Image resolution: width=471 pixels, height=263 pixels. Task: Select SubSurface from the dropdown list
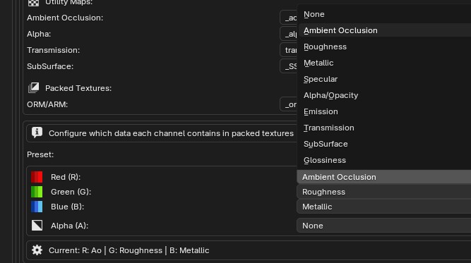click(x=384, y=144)
